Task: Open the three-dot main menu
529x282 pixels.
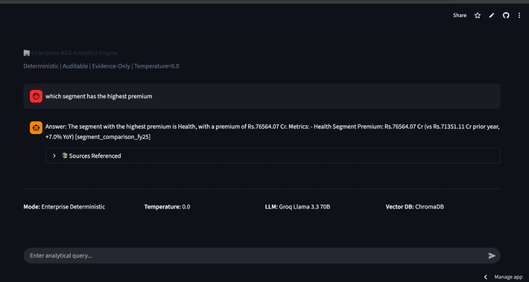Action: click(x=519, y=15)
